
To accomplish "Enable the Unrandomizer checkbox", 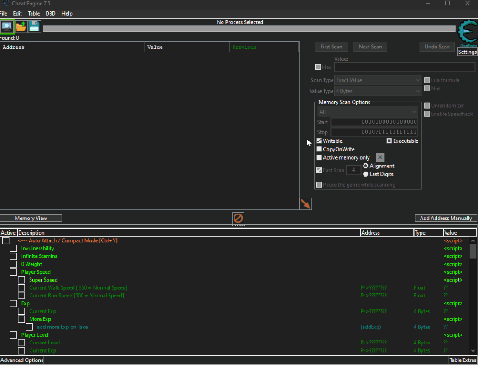I will point(427,105).
